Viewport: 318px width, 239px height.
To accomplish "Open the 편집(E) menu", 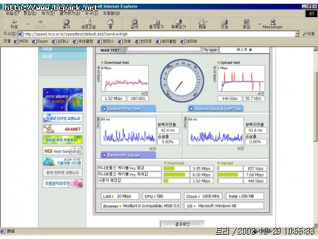I will pos(30,13).
